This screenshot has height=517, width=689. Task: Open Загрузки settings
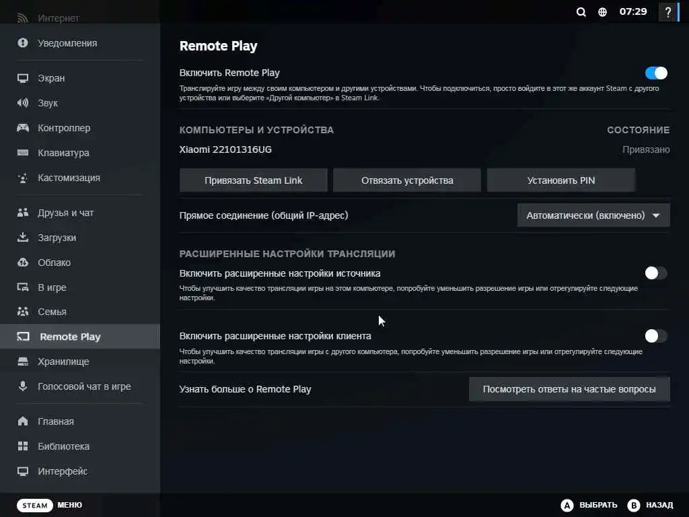tap(80, 238)
